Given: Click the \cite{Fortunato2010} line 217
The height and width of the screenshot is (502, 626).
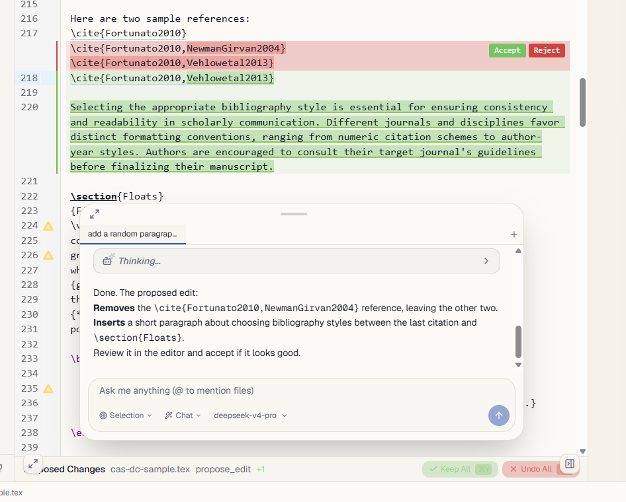Looking at the screenshot, I should [x=128, y=33].
